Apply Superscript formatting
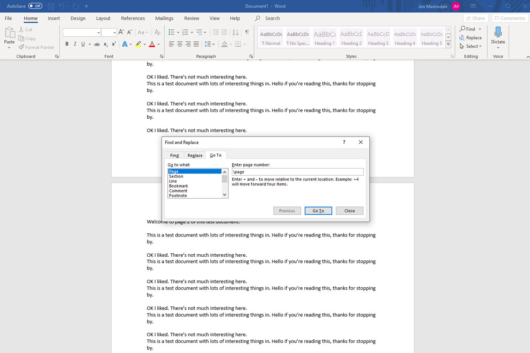Viewport: 530px width, 353px height. (x=113, y=44)
